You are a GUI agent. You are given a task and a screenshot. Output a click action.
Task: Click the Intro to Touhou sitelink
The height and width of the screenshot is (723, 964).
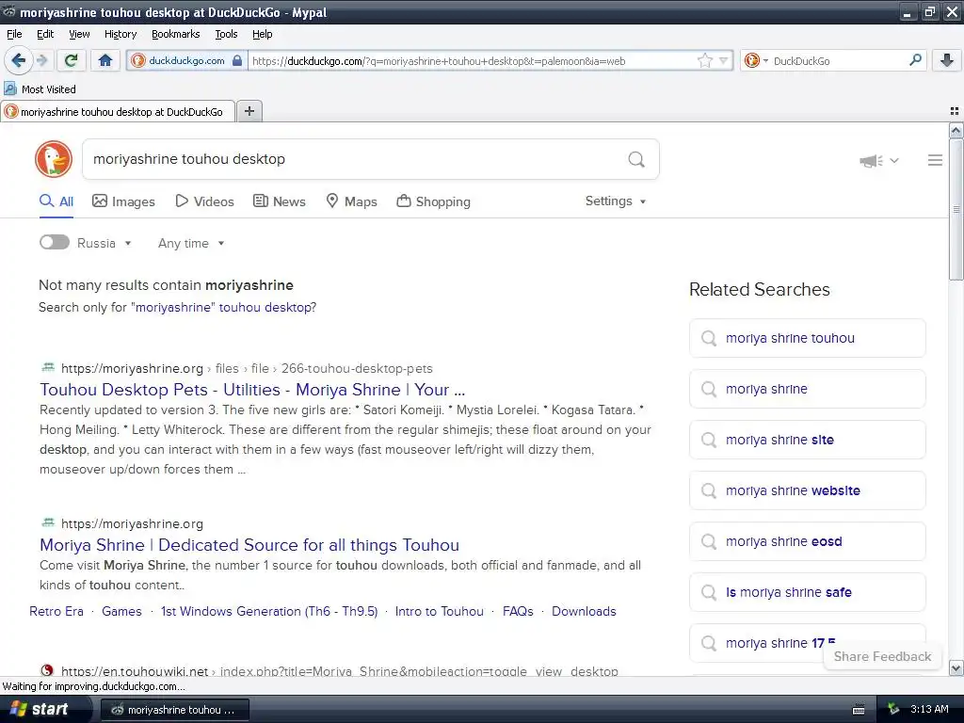coord(439,611)
